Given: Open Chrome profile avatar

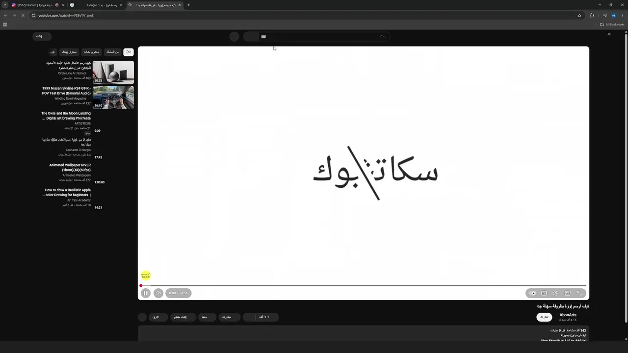Looking at the screenshot, I should pos(613,15).
